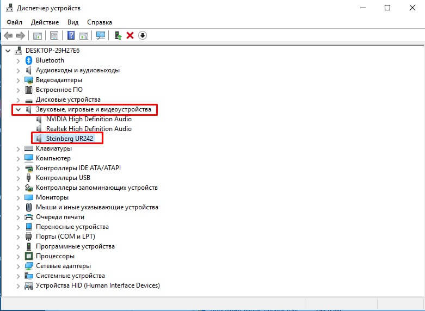Image resolution: width=425 pixels, height=311 pixels.
Task: Collapse the DESKTOP-29H27E6 root node
Action: click(8, 51)
